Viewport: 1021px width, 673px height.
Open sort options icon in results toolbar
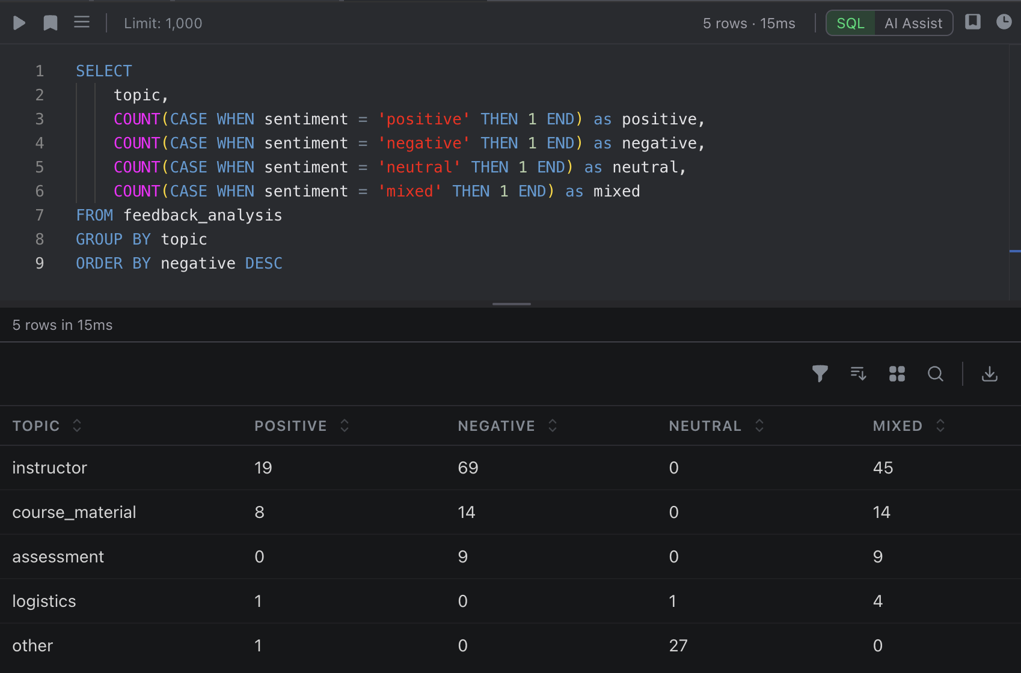point(859,374)
